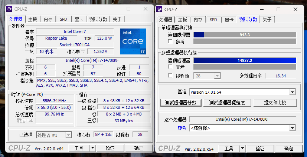Click 验证 button in right window
The image size is (307, 157).
coord(260,148)
